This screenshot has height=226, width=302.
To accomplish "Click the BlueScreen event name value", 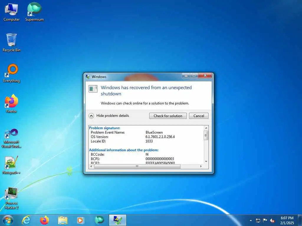I will pyautogui.click(x=154, y=132).
